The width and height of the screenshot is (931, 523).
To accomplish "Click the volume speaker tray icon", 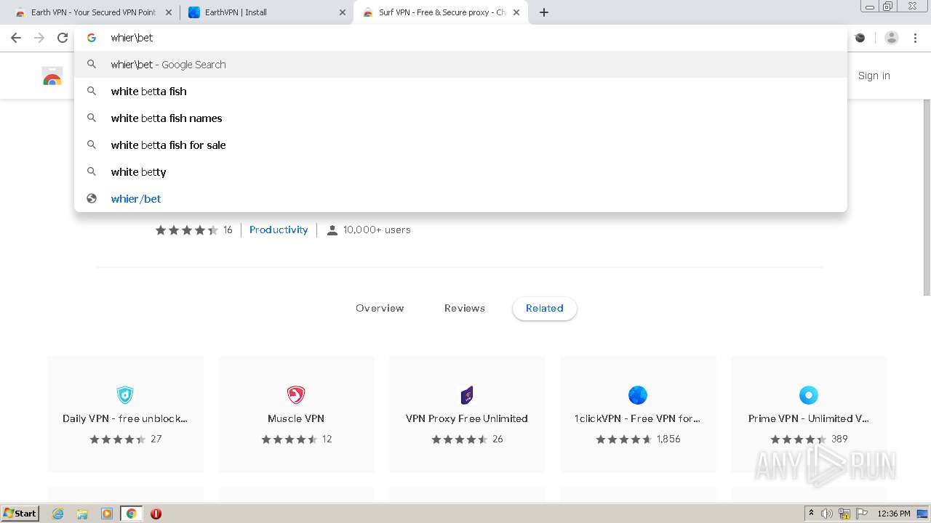I will [x=827, y=514].
